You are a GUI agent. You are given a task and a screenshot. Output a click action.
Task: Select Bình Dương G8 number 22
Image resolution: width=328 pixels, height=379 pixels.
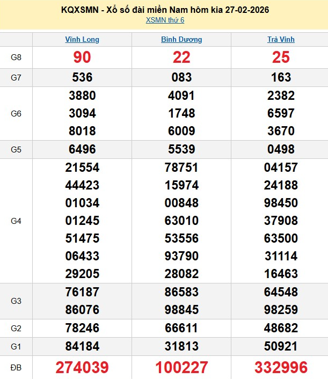tap(181, 57)
